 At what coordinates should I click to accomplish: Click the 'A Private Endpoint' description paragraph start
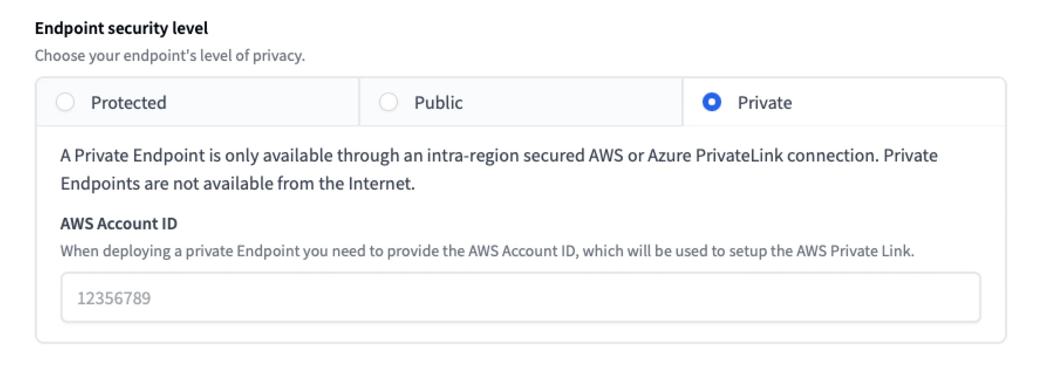[x=134, y=156]
